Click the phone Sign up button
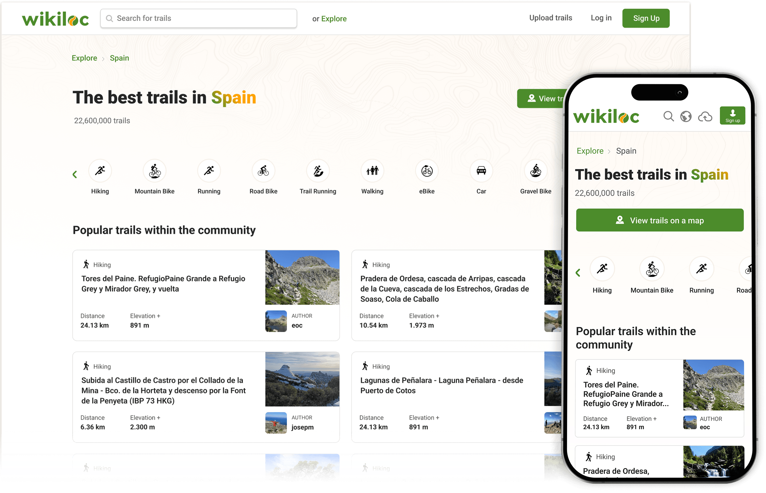This screenshot has height=493, width=766. [x=732, y=116]
